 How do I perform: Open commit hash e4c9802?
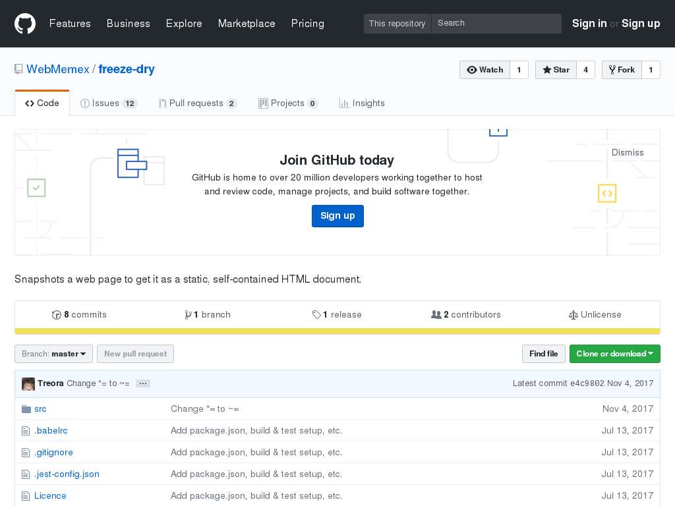(x=587, y=383)
